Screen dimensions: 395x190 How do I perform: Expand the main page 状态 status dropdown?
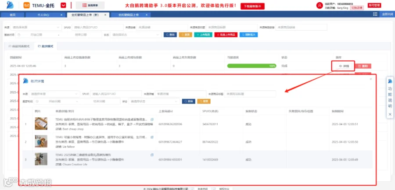[x=136, y=35]
